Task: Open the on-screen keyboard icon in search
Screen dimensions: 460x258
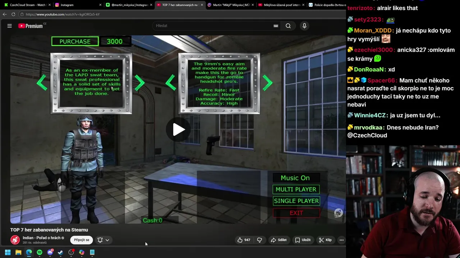Action: [x=276, y=26]
